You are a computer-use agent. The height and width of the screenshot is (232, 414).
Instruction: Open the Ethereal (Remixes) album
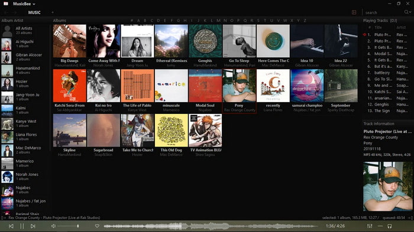tap(172, 41)
